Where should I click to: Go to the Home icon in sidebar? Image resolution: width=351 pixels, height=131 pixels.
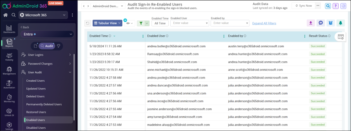[x=5, y=15]
